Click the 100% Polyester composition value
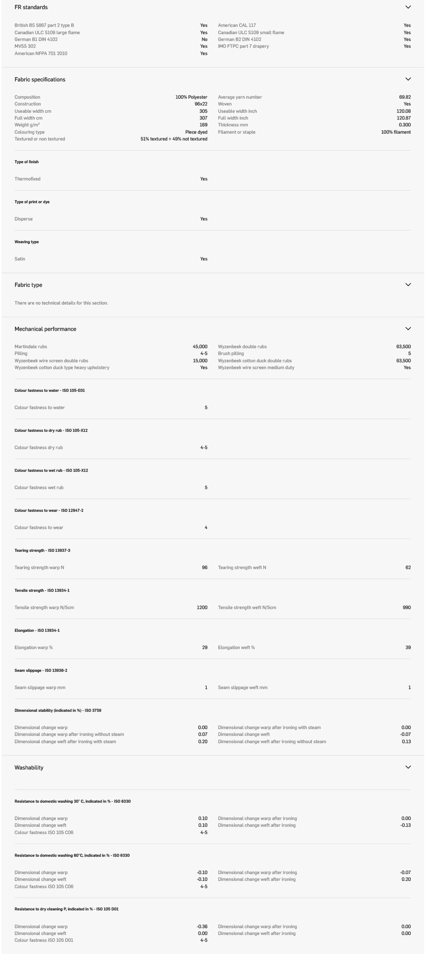This screenshot has width=431, height=954. tap(191, 97)
